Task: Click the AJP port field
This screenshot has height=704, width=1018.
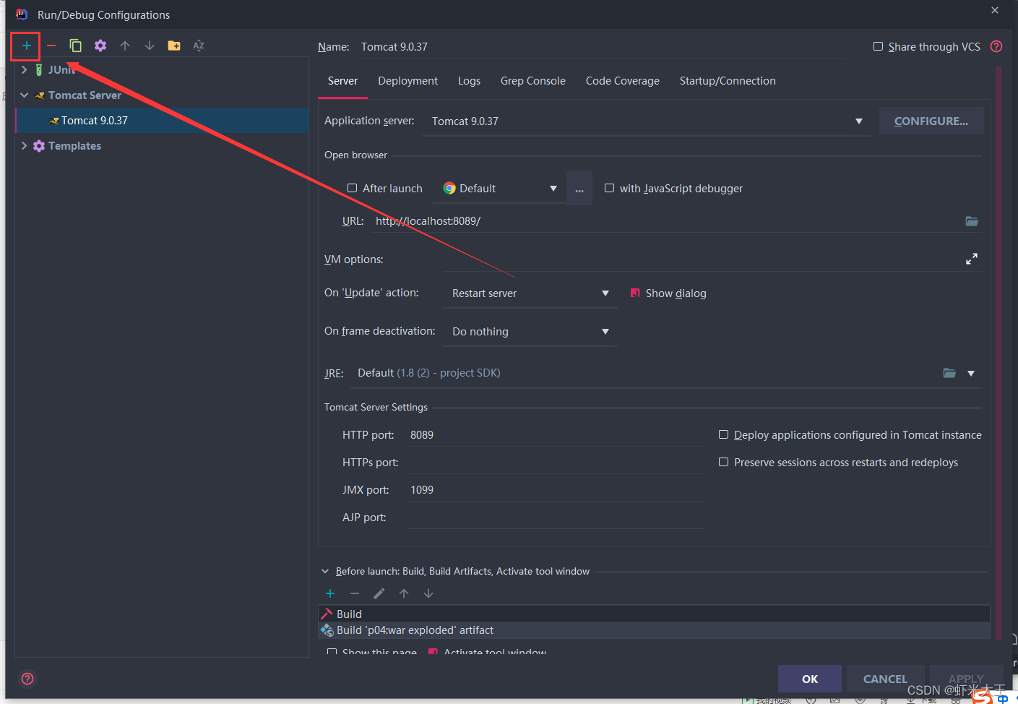Action: pos(555,517)
